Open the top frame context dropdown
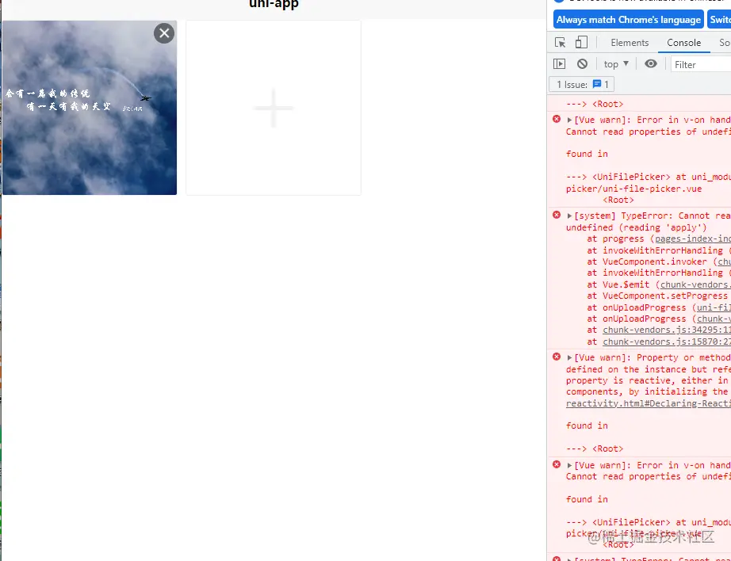Image resolution: width=731 pixels, height=561 pixels. [x=615, y=63]
